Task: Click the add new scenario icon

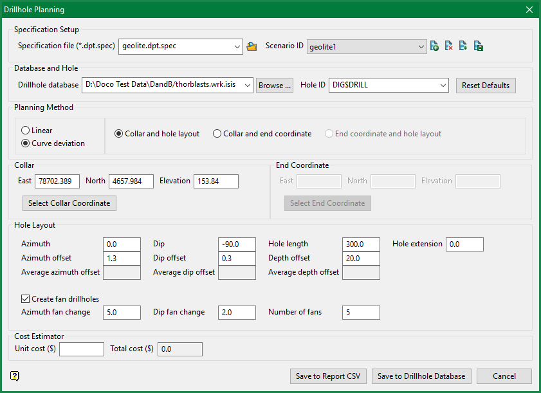Action: (x=435, y=46)
